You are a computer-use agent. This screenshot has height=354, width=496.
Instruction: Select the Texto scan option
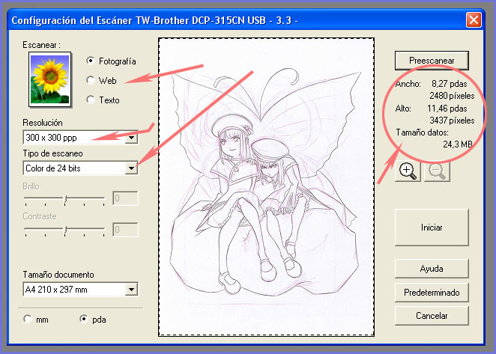pyautogui.click(x=91, y=100)
